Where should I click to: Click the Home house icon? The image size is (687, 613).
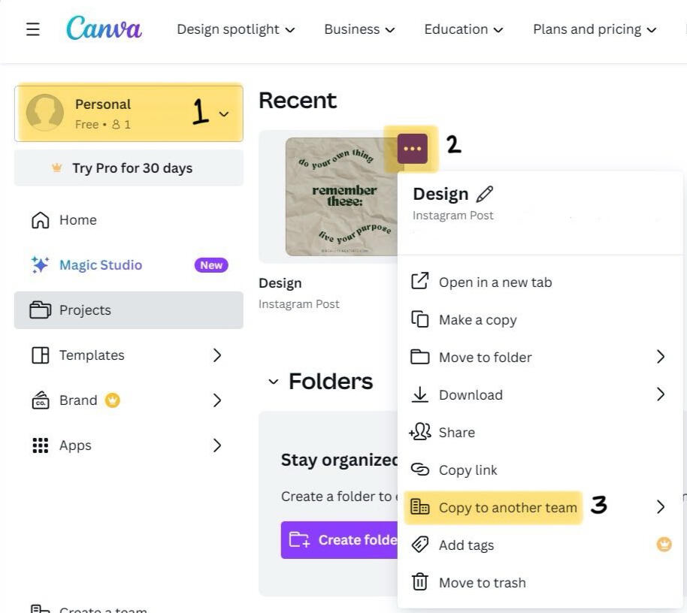point(40,220)
